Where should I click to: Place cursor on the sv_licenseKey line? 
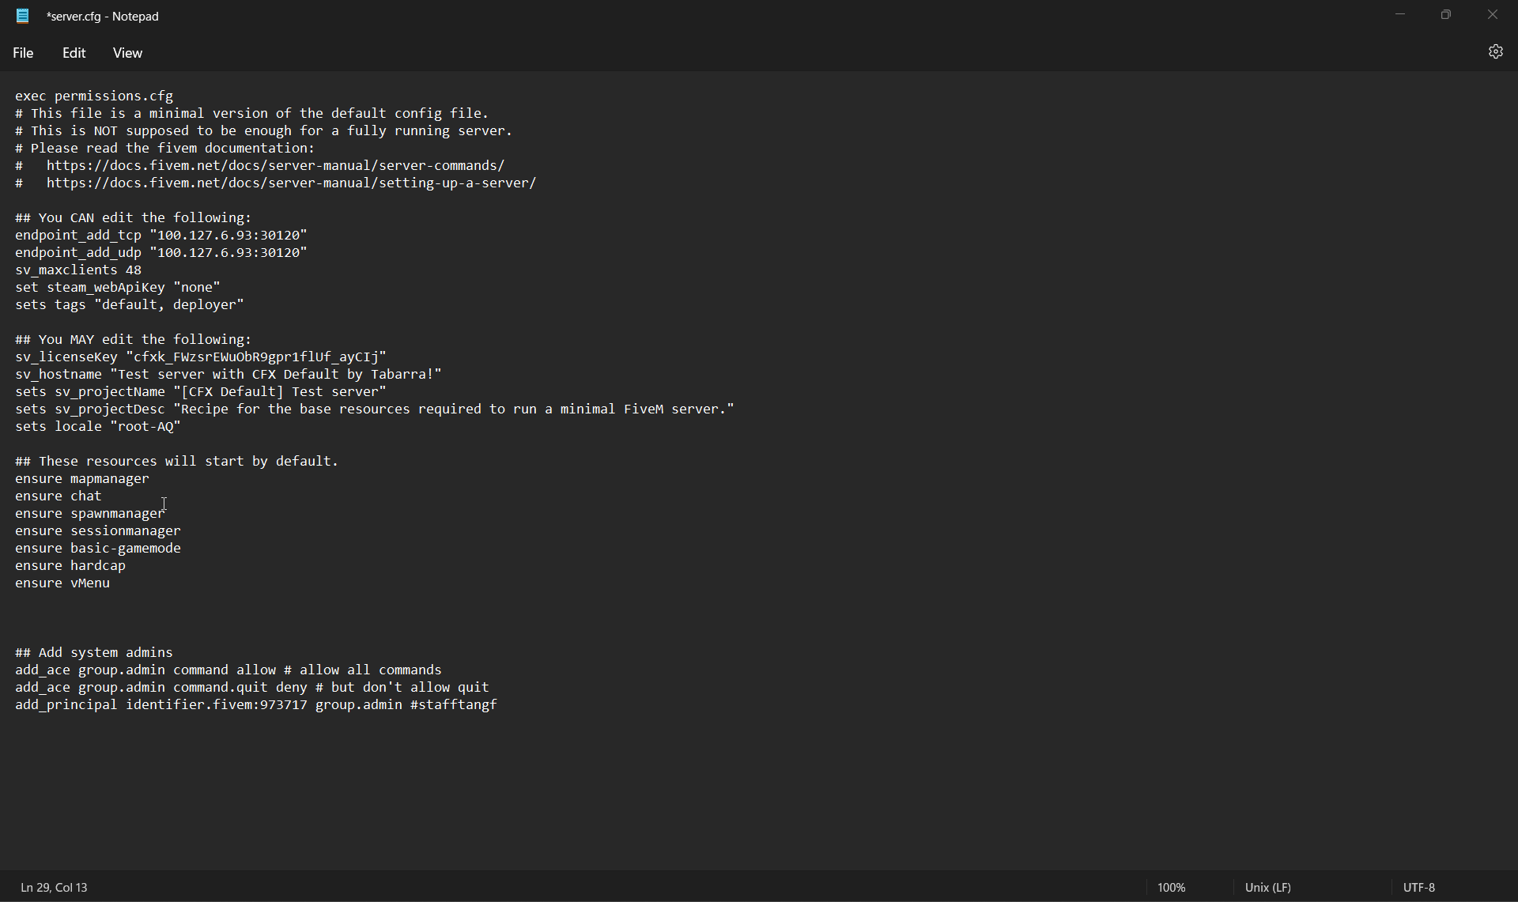pos(200,357)
